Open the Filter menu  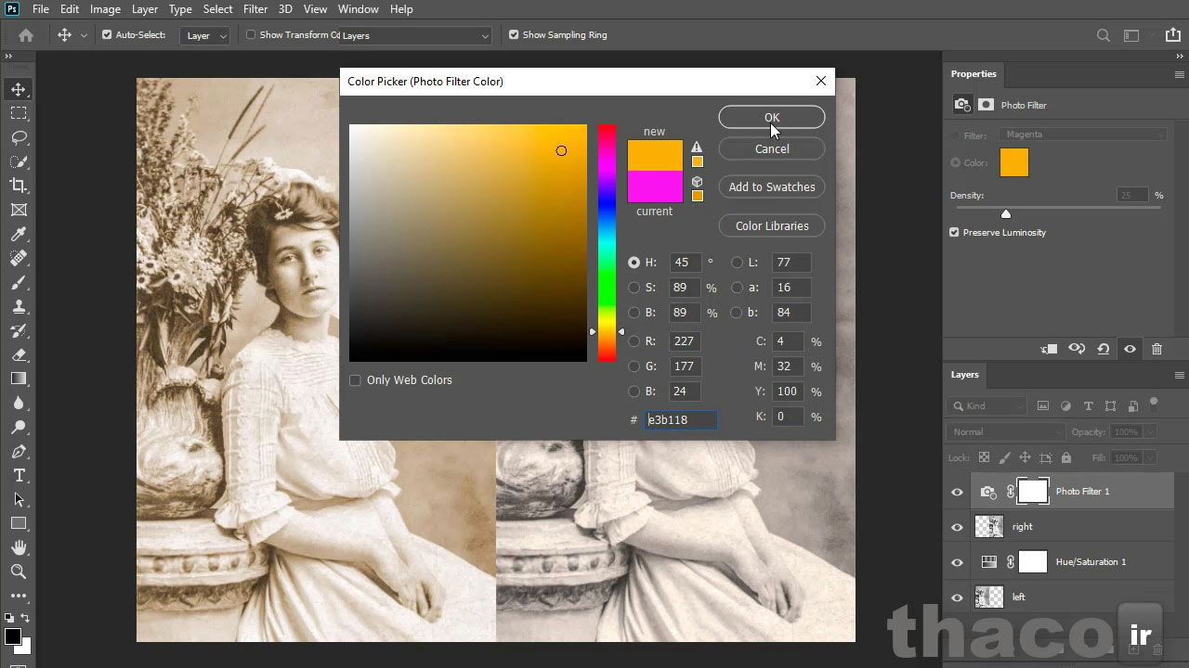point(255,9)
